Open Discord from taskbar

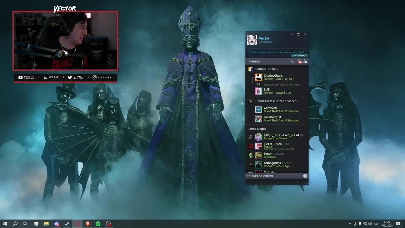coord(57,224)
